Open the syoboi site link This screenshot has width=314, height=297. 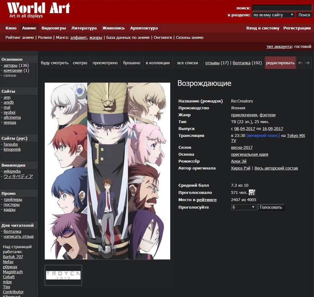pos(9,112)
